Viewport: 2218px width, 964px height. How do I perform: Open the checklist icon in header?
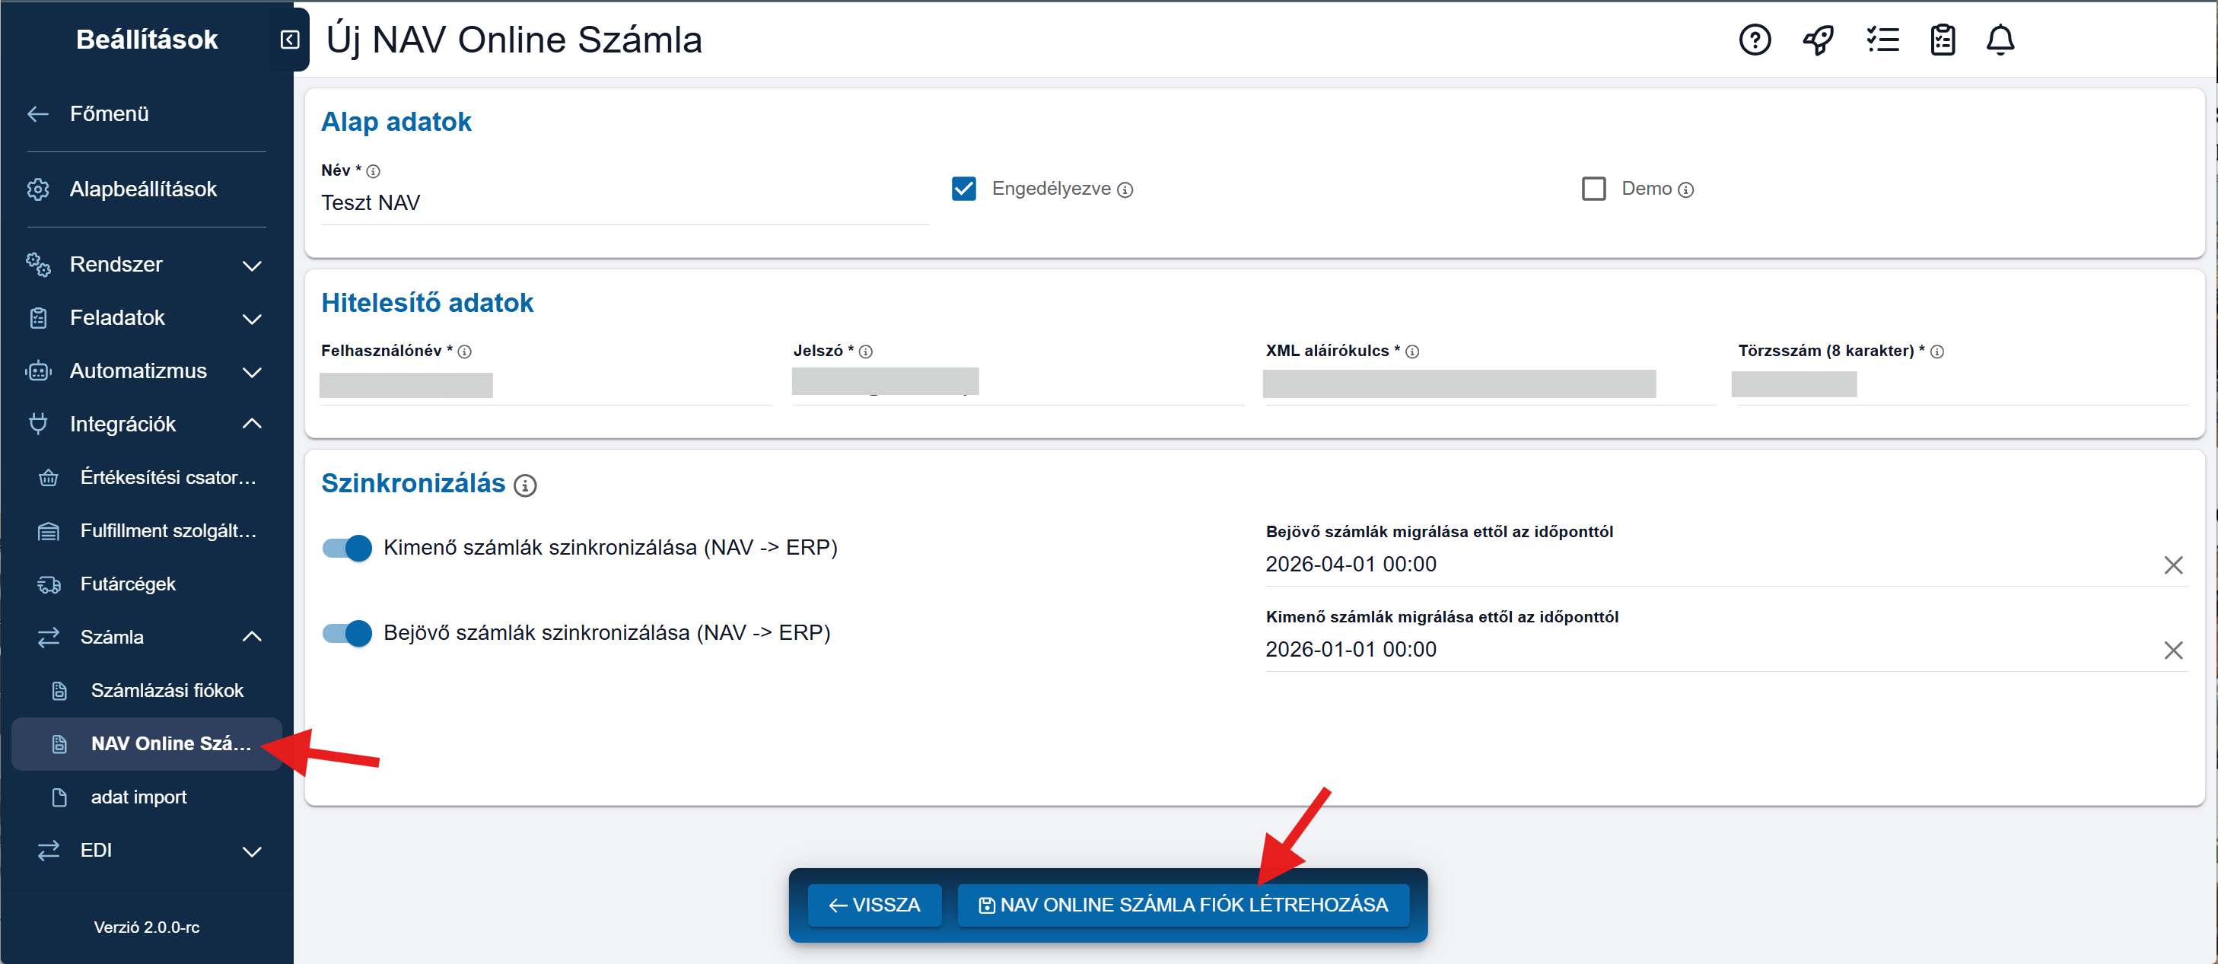point(1882,40)
